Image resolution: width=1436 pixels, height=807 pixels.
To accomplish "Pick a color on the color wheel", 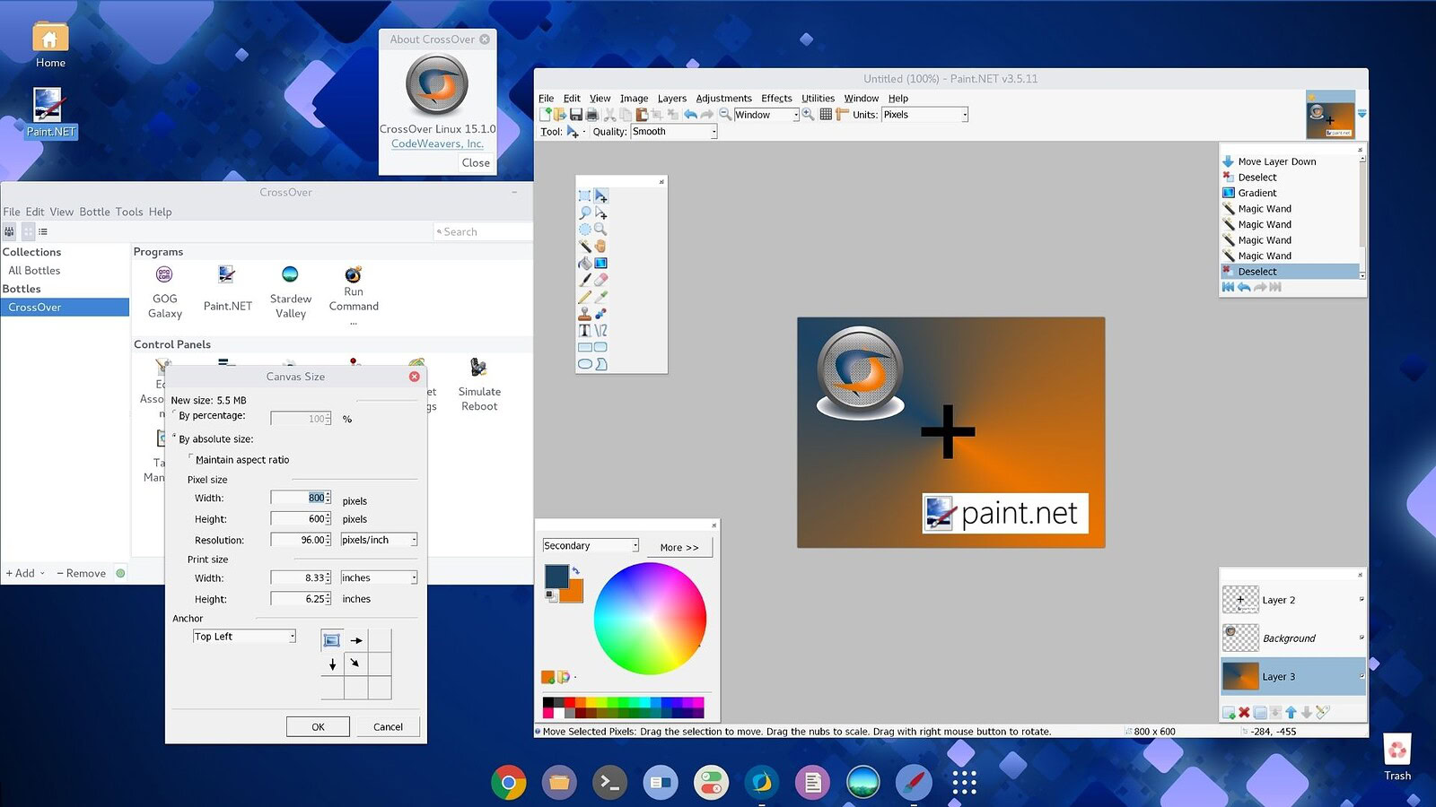I will [650, 618].
